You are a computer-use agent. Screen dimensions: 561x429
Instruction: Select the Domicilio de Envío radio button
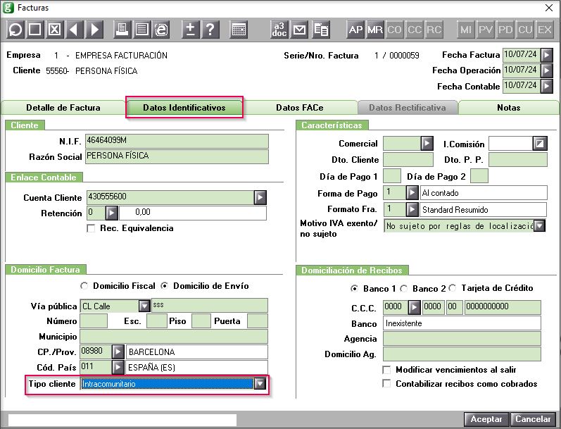coord(165,286)
